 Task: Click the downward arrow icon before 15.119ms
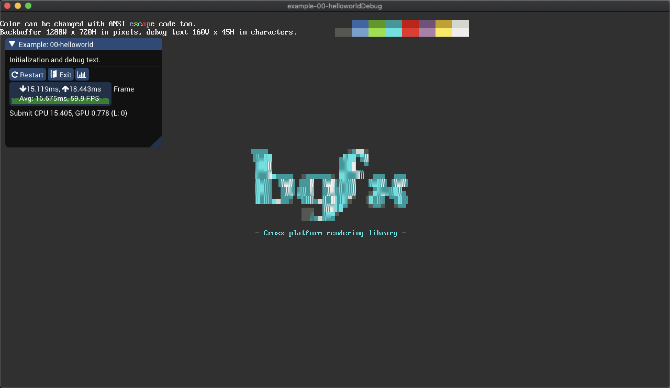pyautogui.click(x=23, y=89)
